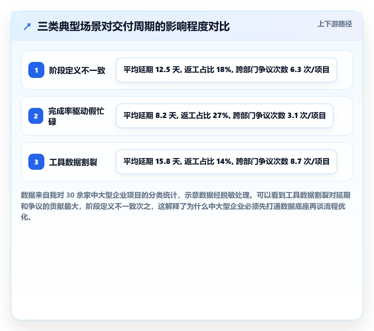Select the 完成率驱动假忙碌 label
The width and height of the screenshot is (374, 331).
coord(76,116)
